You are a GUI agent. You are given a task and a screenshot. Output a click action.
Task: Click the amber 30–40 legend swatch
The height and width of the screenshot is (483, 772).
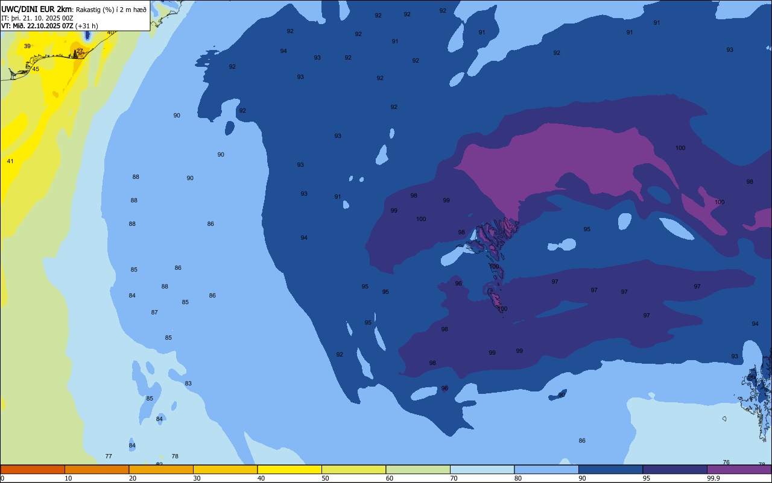coord(225,469)
